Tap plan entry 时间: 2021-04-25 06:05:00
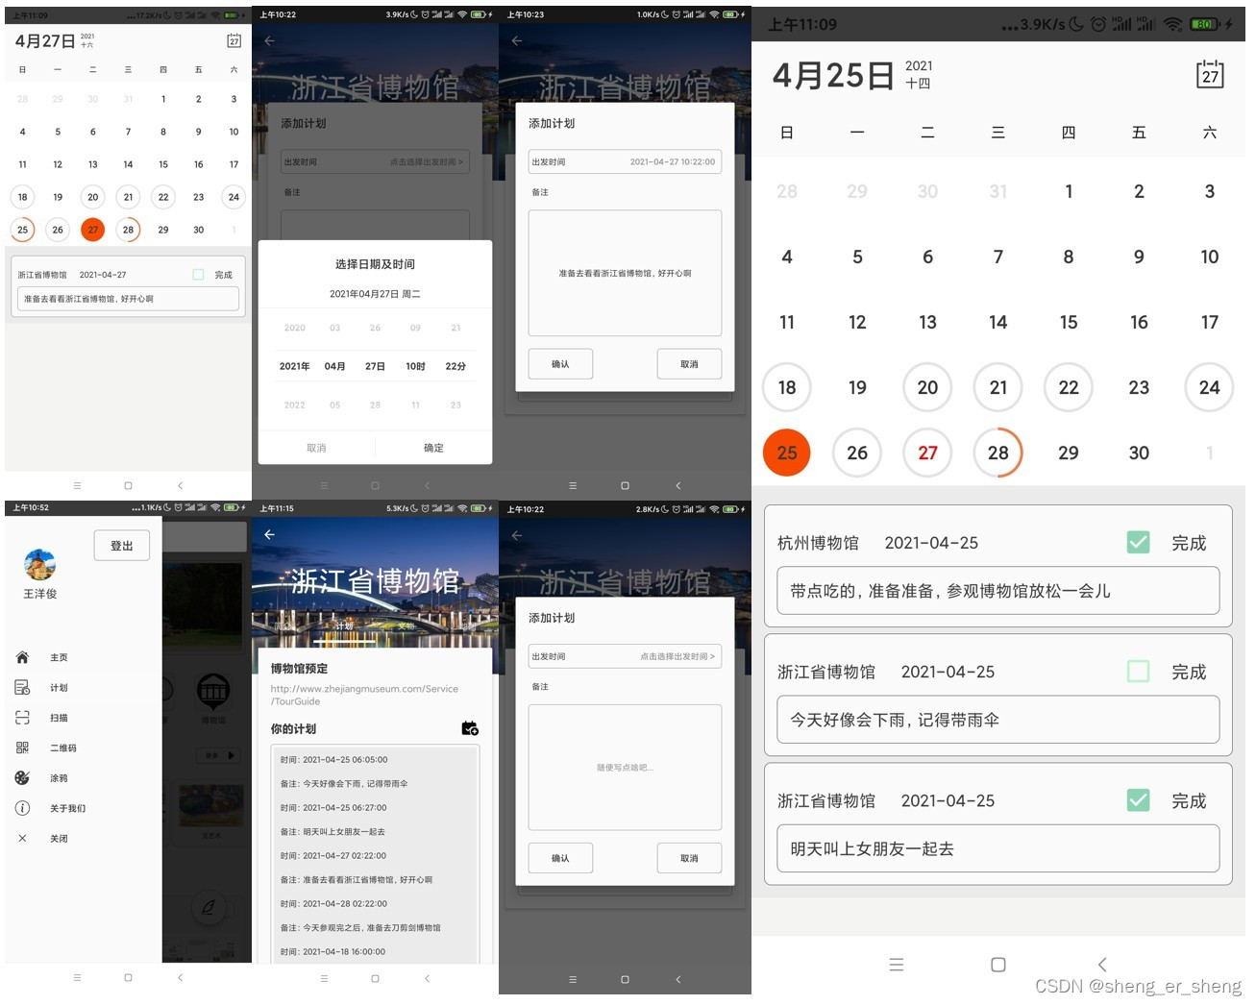1256x1005 pixels. (334, 759)
